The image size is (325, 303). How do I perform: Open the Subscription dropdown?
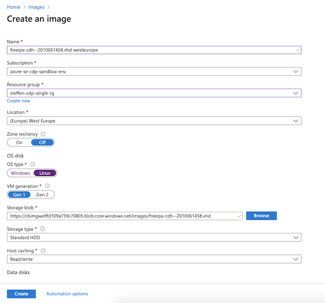(154, 71)
